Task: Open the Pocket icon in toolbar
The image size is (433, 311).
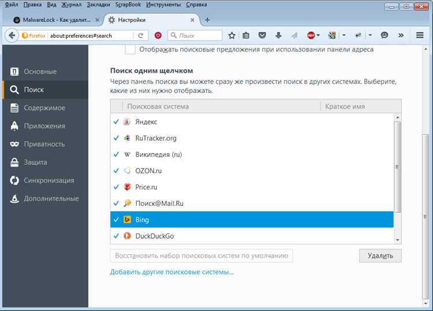Action: pyautogui.click(x=262, y=35)
